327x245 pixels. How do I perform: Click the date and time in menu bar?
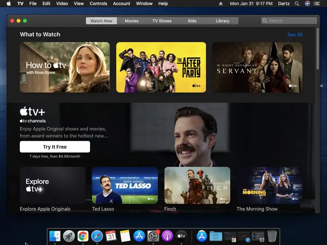coord(251,4)
